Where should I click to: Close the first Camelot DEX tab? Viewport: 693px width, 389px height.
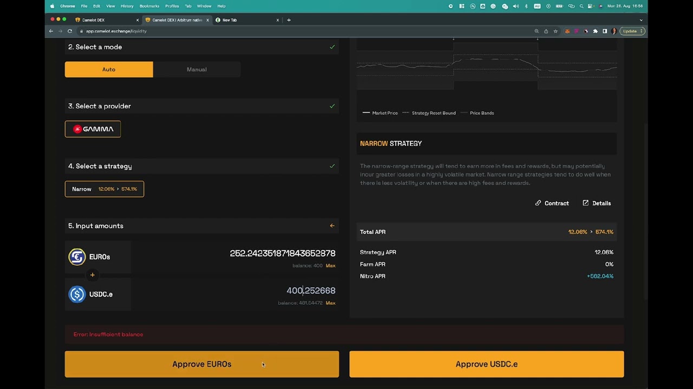point(138,20)
